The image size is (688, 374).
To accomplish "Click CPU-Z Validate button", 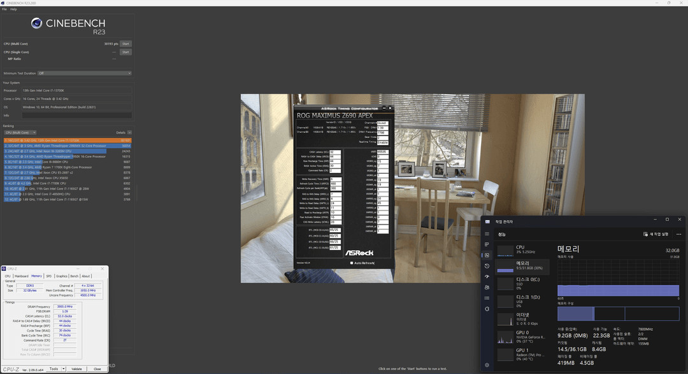I will point(76,369).
